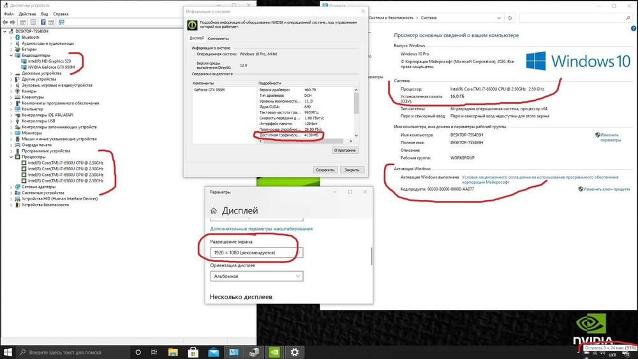Viewport: 638px width, 359px height.
Task: Open the Справка menu
Action: [61, 14]
